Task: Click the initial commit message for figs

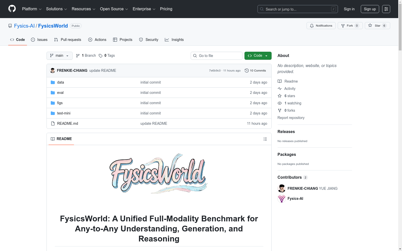Action: (150, 103)
